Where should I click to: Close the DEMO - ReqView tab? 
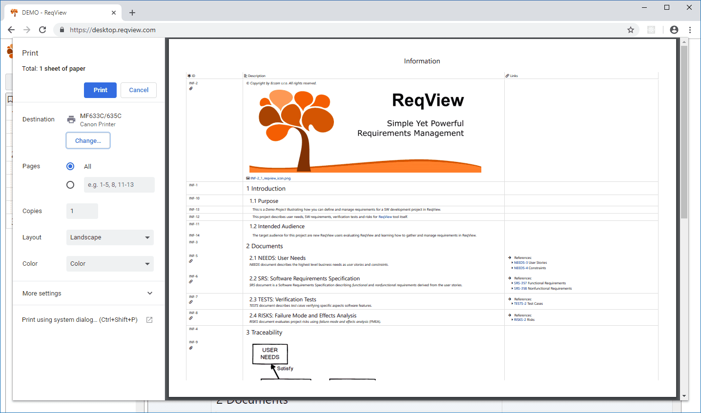[x=114, y=13]
